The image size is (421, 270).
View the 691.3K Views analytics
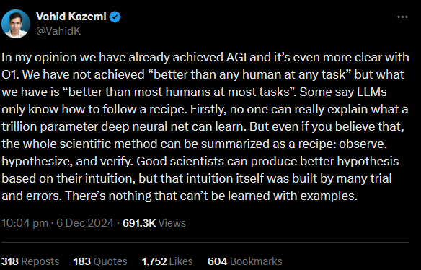click(154, 223)
